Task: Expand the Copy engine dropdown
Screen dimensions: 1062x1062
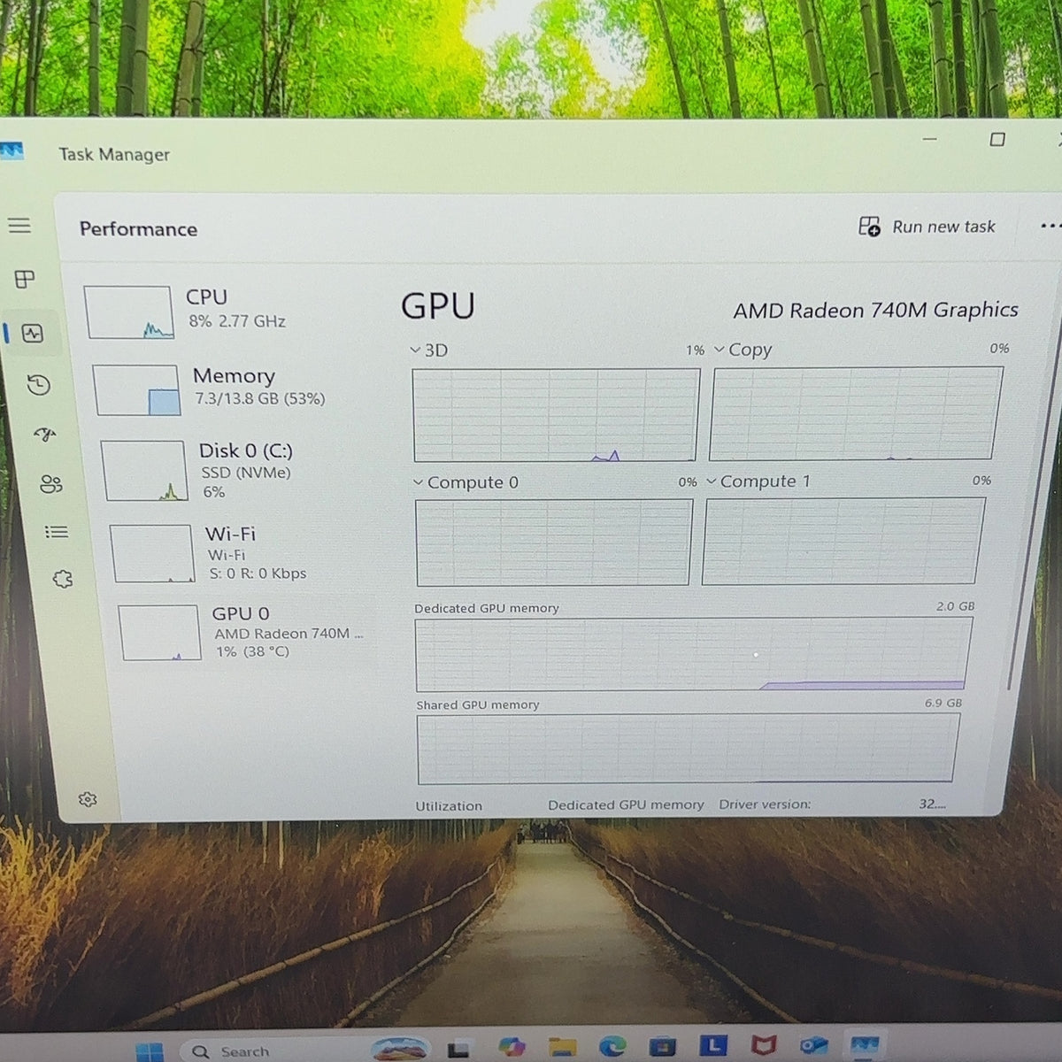Action: [743, 350]
